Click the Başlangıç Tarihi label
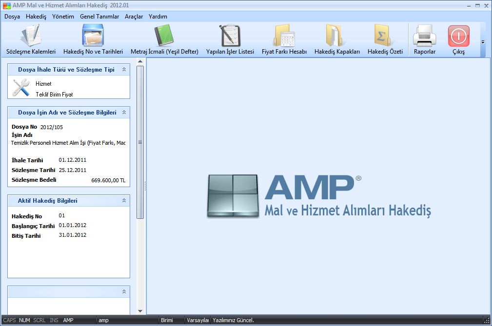Image resolution: width=492 pixels, height=326 pixels. [x=33, y=226]
